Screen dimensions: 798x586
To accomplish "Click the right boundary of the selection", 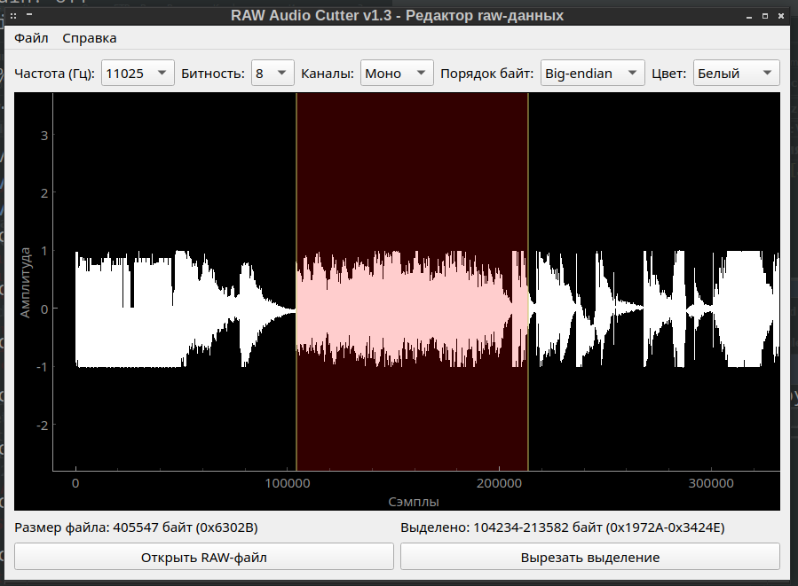I will 529,284.
